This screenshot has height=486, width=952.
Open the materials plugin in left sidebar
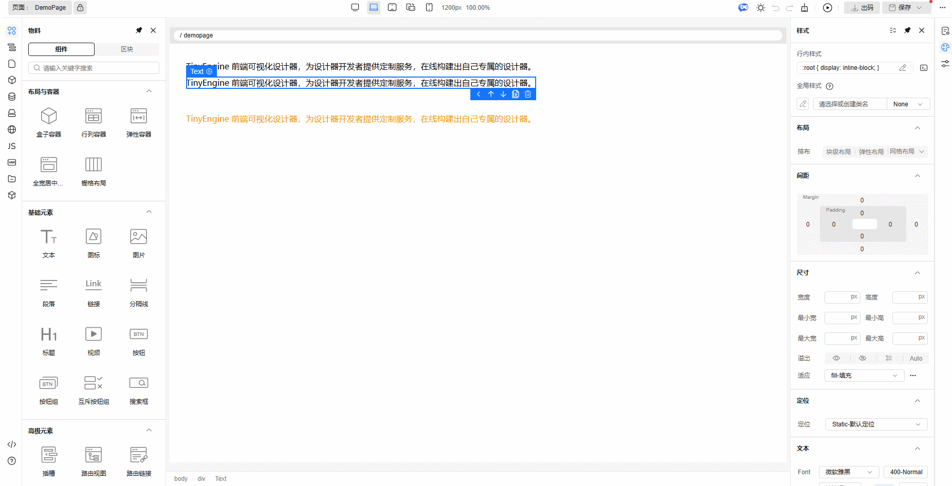point(12,31)
